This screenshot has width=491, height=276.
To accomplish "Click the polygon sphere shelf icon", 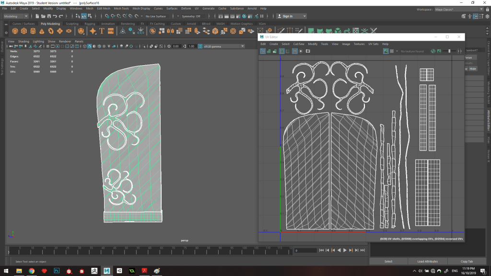I will click(15, 31).
